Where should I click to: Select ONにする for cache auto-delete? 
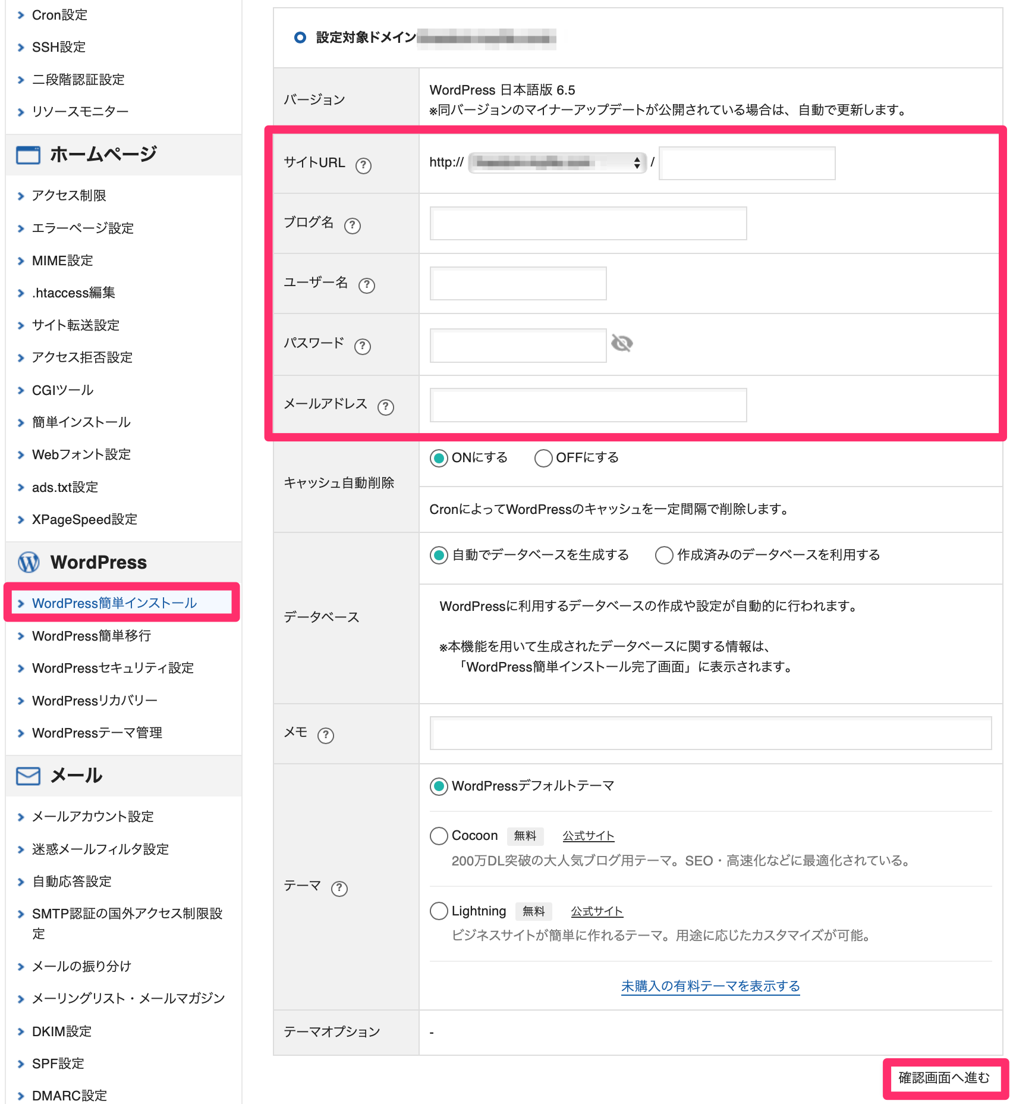coord(439,458)
